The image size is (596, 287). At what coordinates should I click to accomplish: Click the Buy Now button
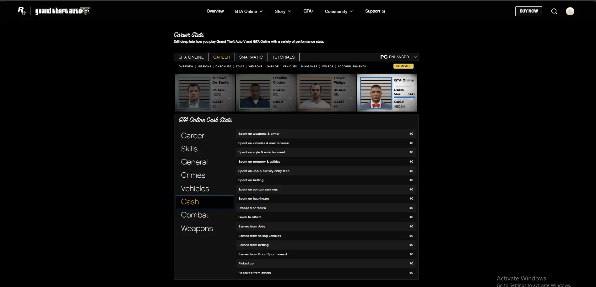528,11
